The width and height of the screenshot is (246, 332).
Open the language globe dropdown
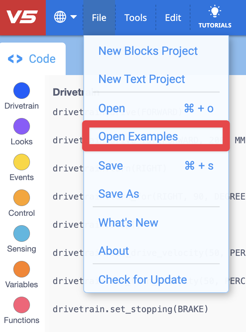click(x=65, y=17)
